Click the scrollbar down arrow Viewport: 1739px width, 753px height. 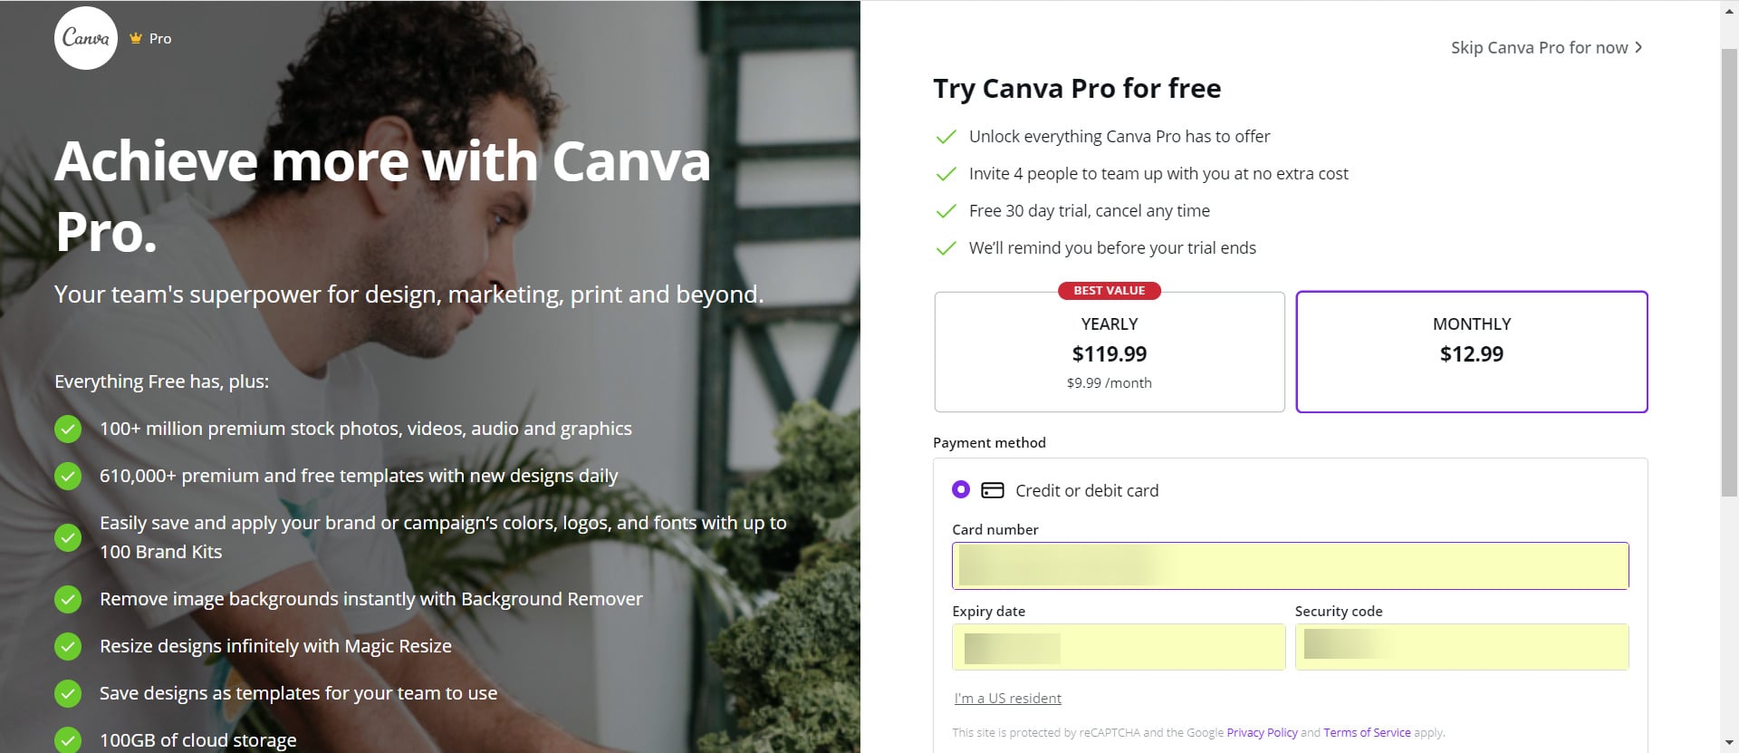1729,743
